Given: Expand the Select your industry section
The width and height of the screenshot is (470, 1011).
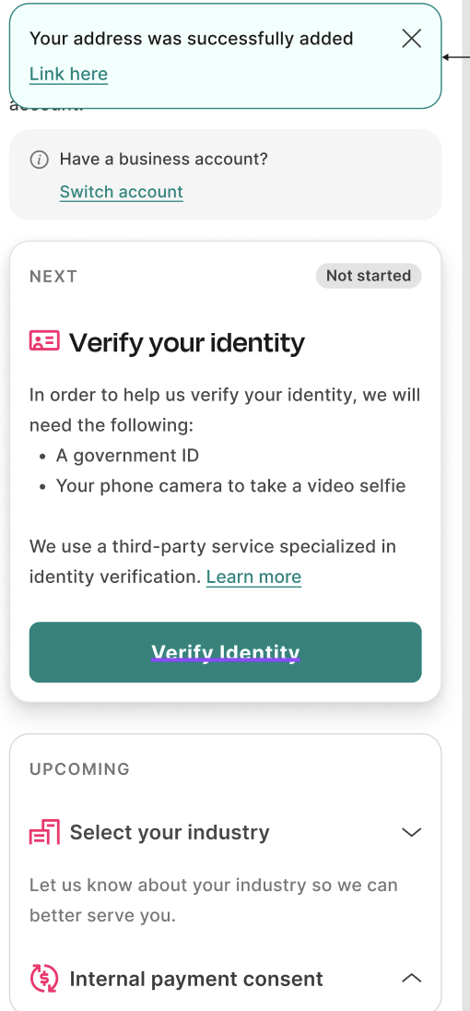Looking at the screenshot, I should pyautogui.click(x=411, y=832).
